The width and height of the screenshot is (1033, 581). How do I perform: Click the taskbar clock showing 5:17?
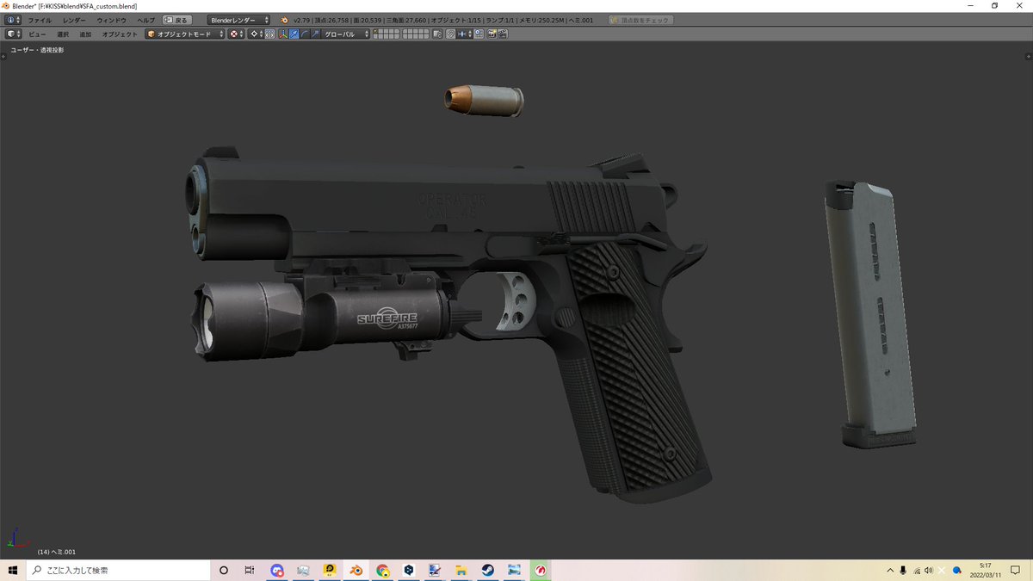[x=985, y=570]
